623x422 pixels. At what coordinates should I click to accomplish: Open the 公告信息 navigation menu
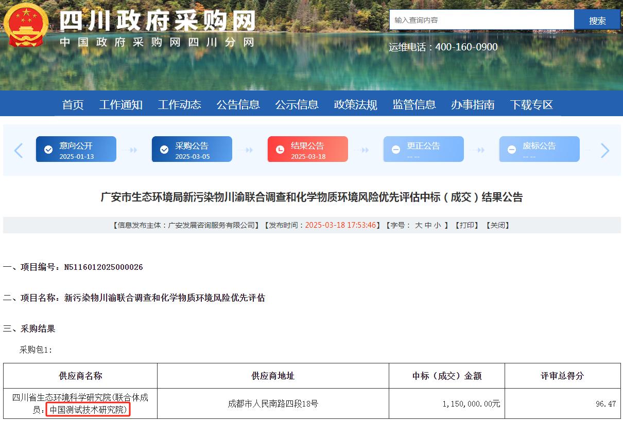click(238, 105)
